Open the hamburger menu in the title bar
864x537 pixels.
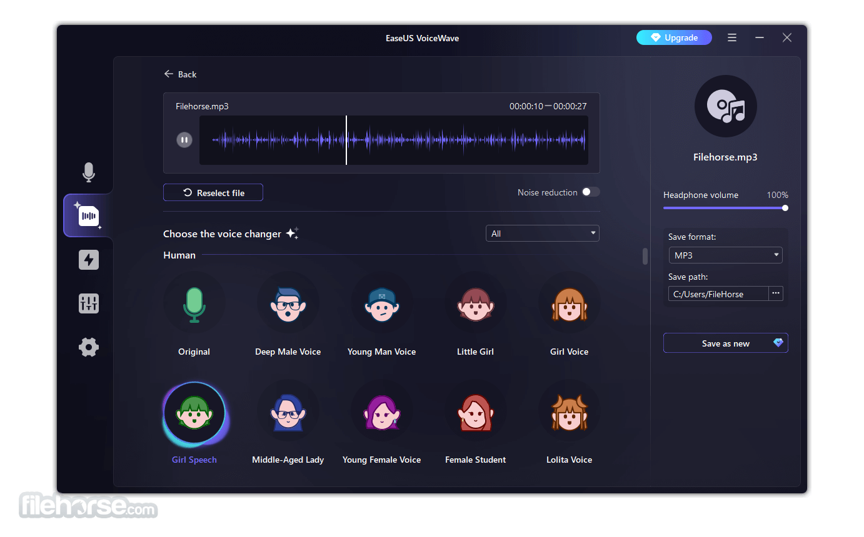point(732,37)
